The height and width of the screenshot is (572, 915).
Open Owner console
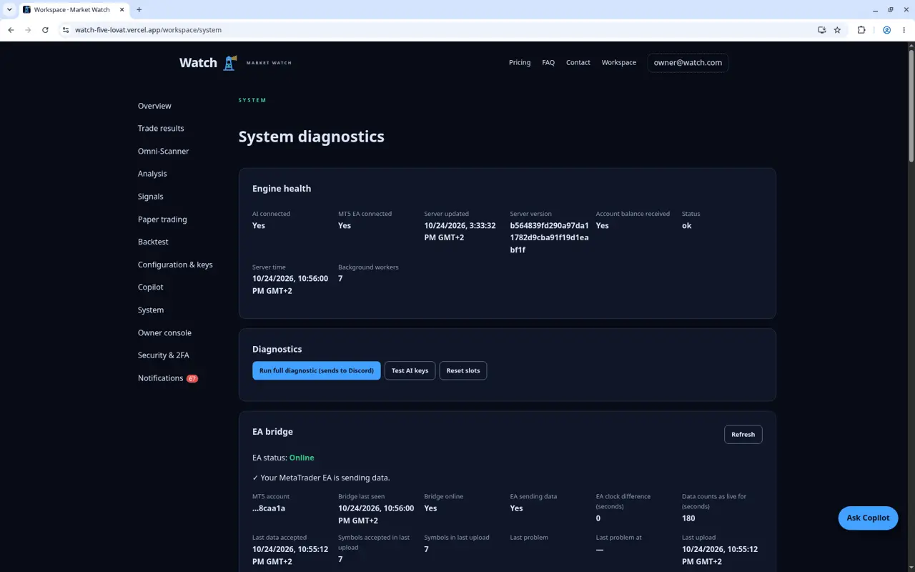(x=164, y=333)
